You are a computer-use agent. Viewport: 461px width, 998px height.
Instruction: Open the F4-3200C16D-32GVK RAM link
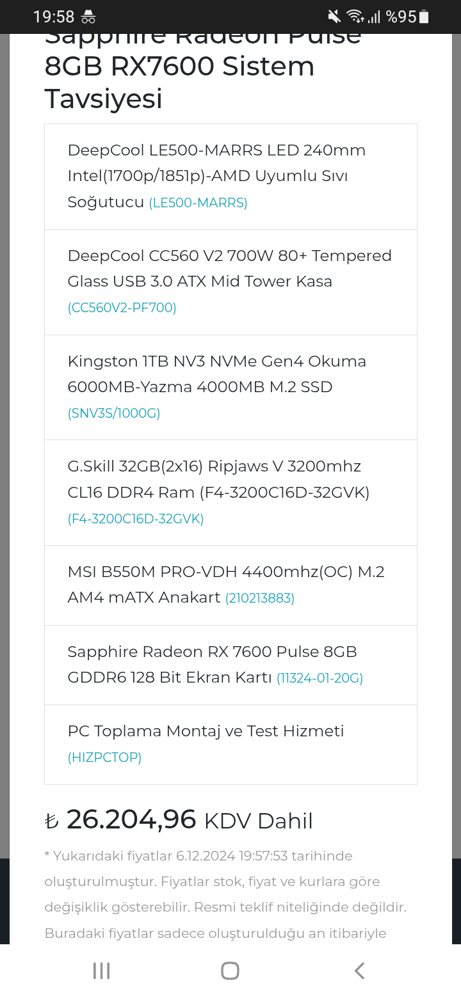[136, 519]
